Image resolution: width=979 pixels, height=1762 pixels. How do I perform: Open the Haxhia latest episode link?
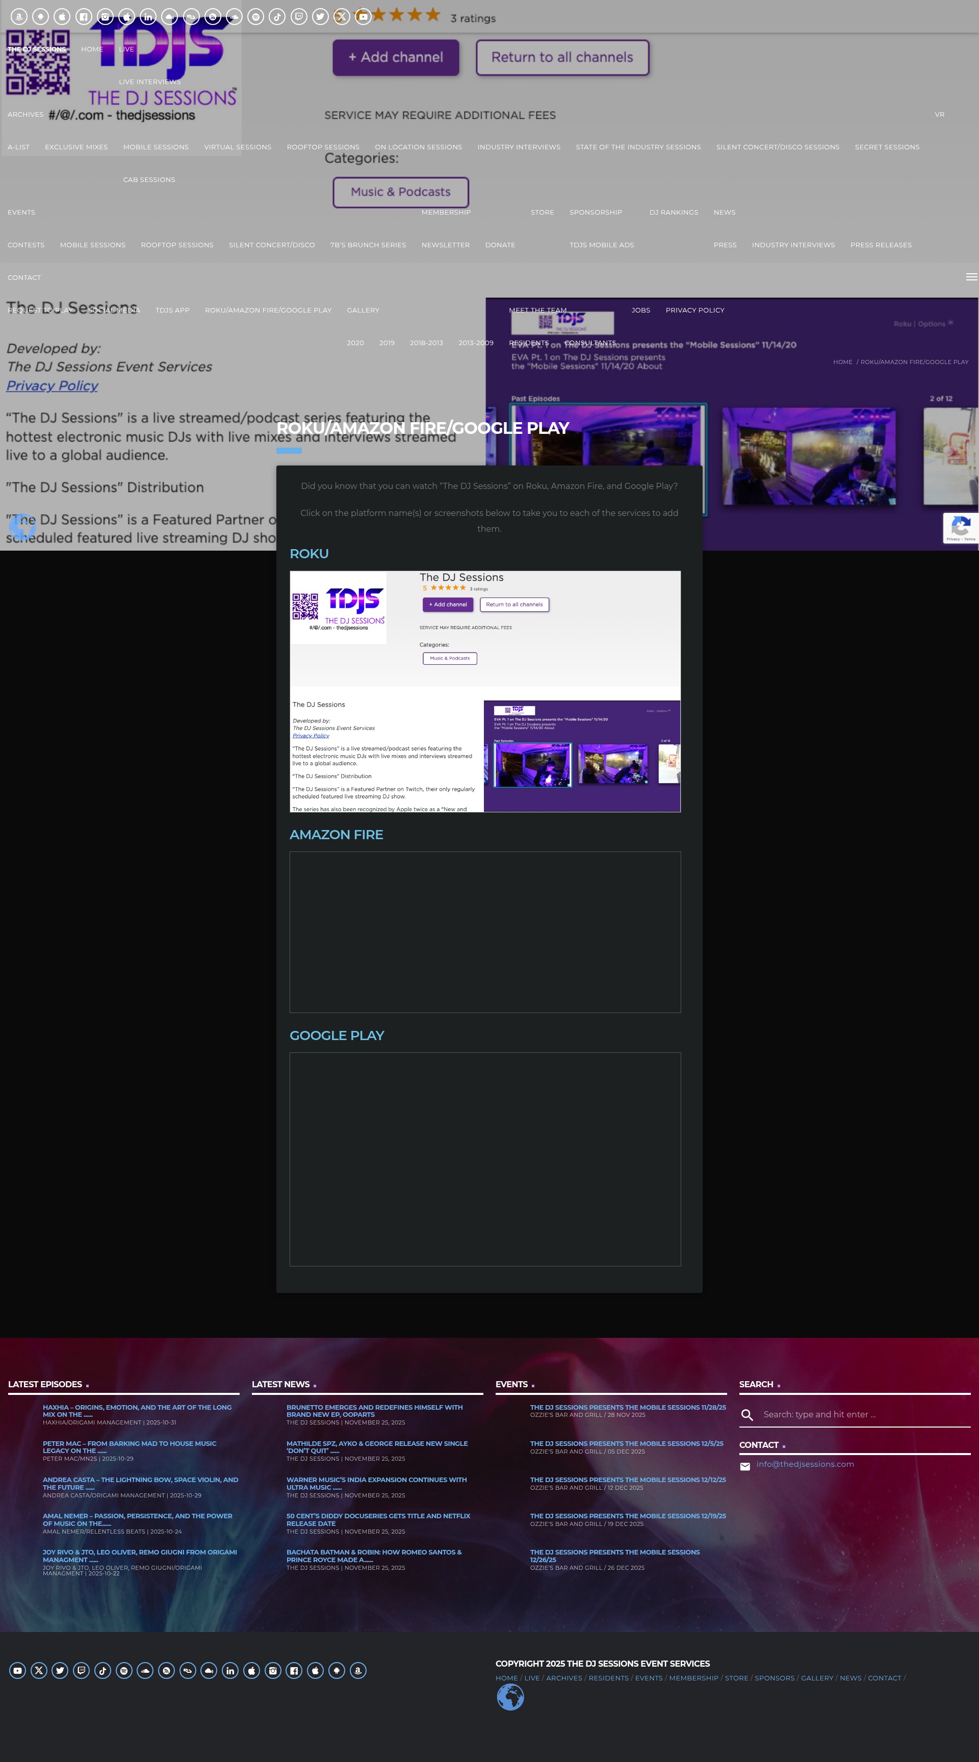[137, 1411]
